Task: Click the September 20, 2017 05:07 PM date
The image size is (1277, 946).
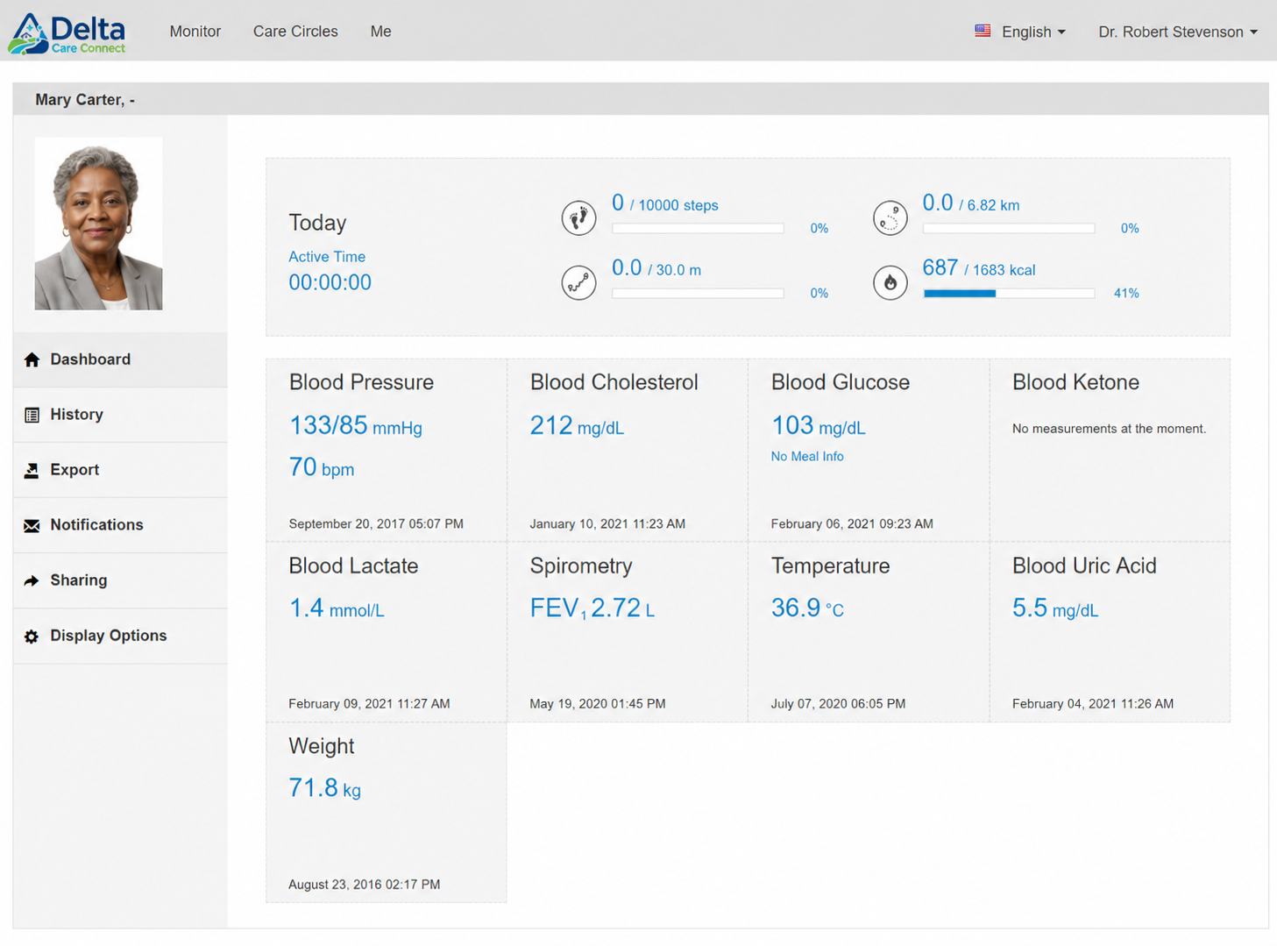Action: click(376, 523)
